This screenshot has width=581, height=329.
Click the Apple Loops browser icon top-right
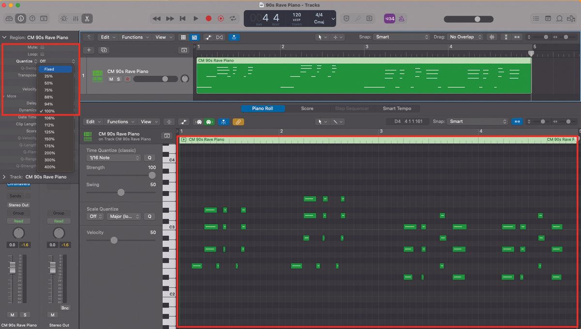point(559,18)
